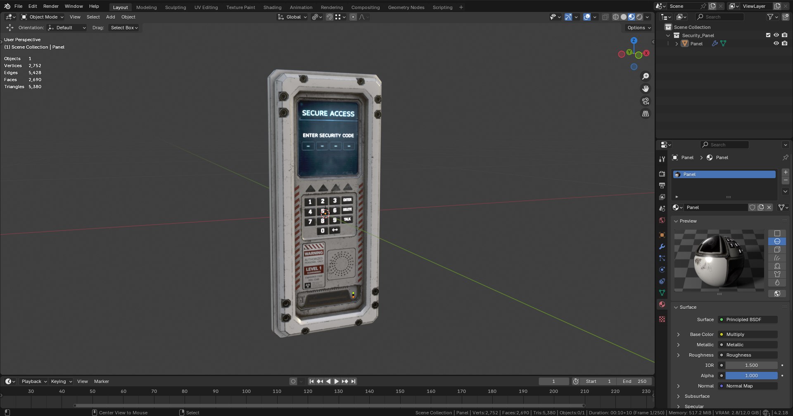Viewport: 793px width, 416px height.
Task: Collapse the Surface section
Action: 676,307
